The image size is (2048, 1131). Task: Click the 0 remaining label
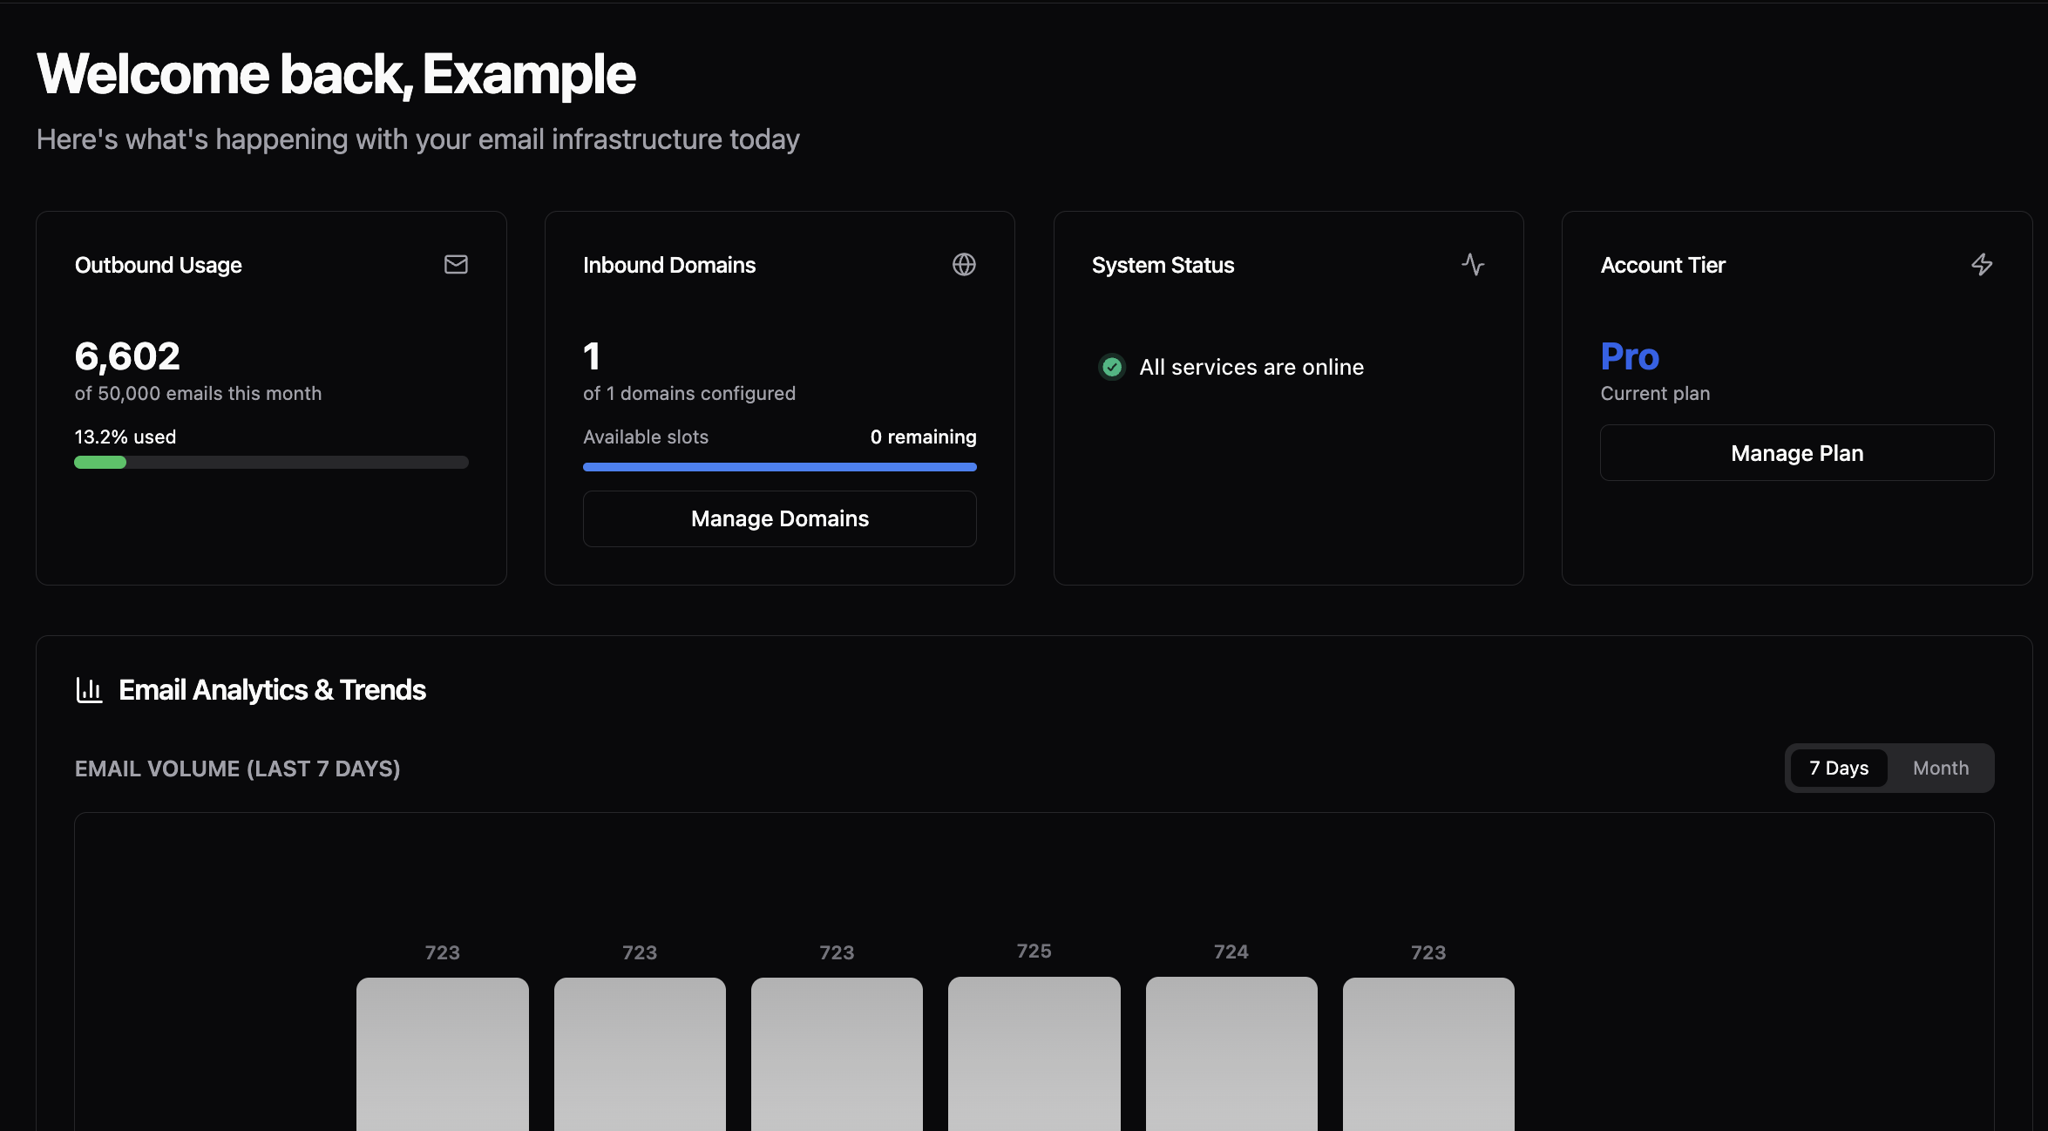924,437
